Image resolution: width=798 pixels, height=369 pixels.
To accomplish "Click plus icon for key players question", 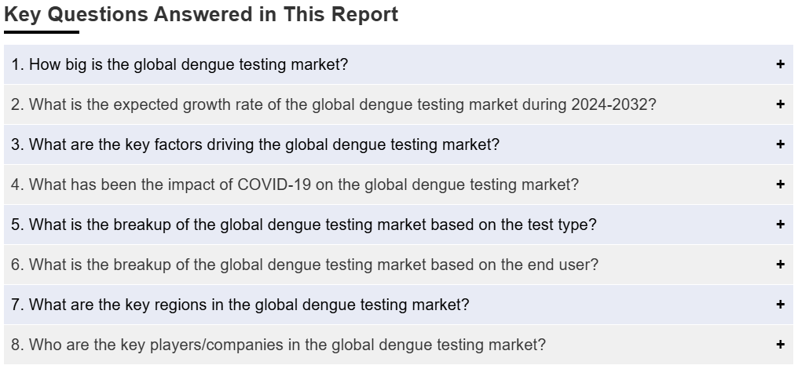I will (x=780, y=345).
